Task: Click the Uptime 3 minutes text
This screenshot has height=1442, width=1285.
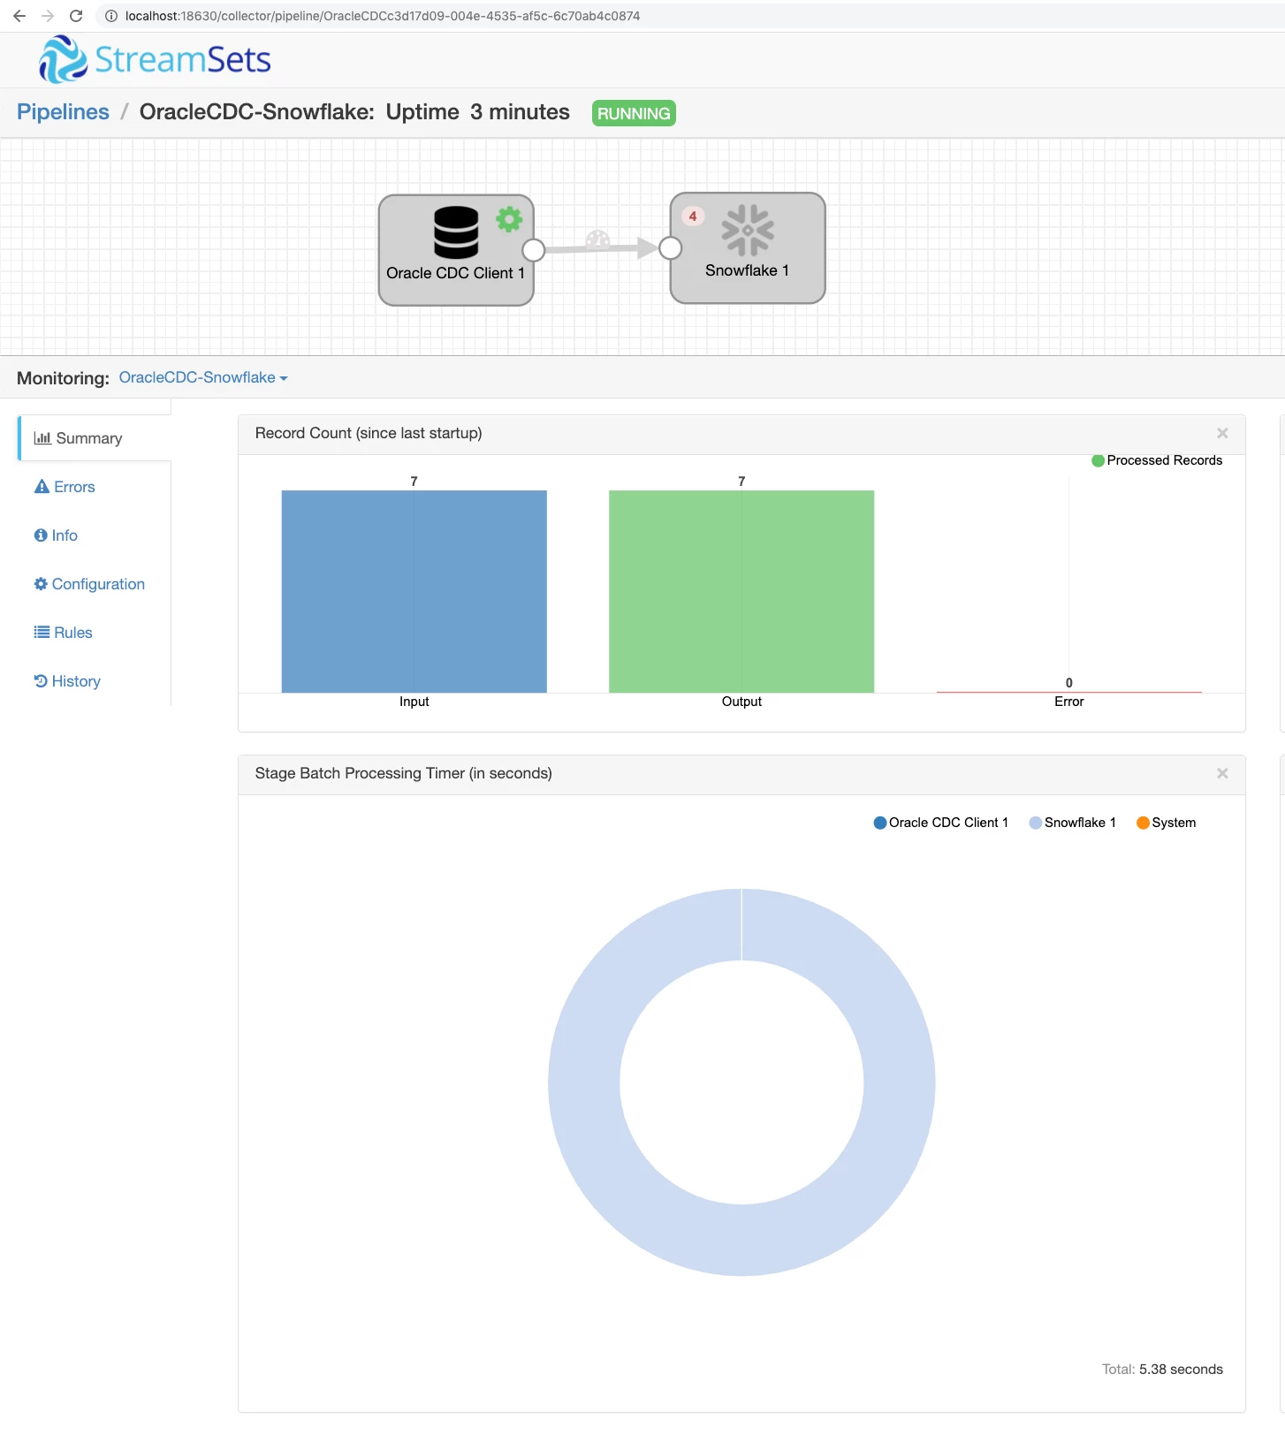Action: point(477,112)
